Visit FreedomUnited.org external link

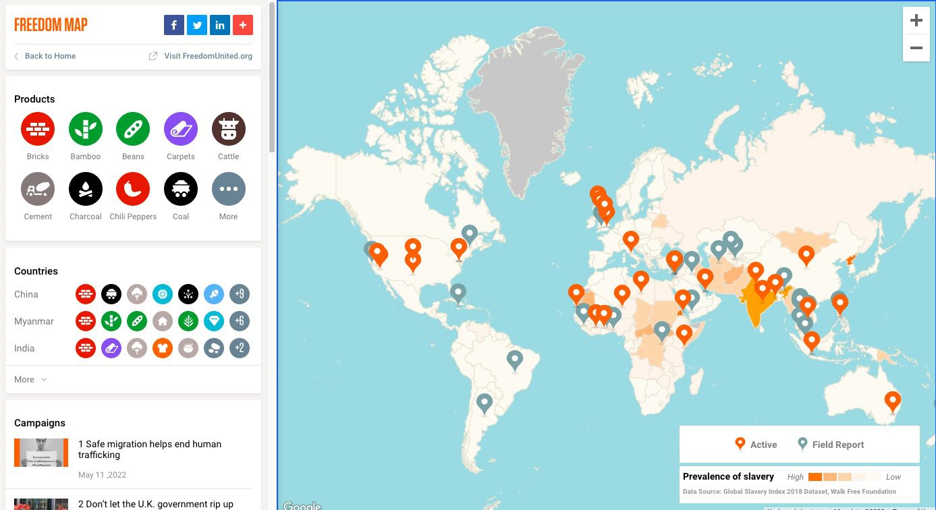click(x=201, y=56)
